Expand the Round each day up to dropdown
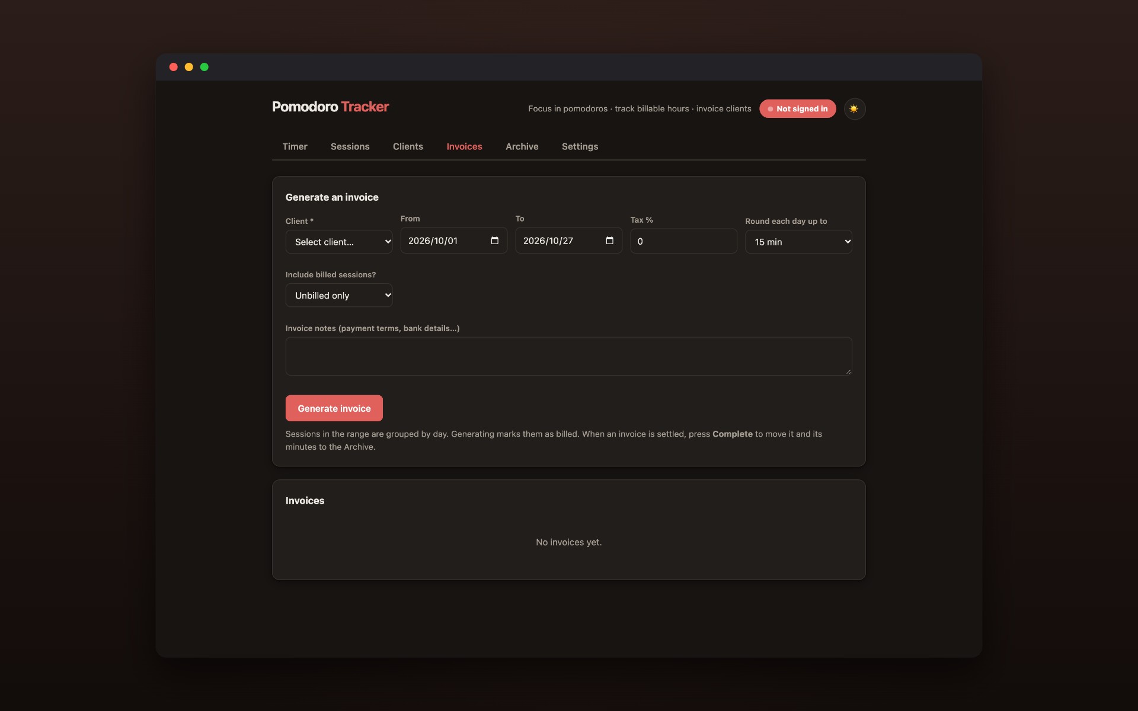 pyautogui.click(x=798, y=242)
